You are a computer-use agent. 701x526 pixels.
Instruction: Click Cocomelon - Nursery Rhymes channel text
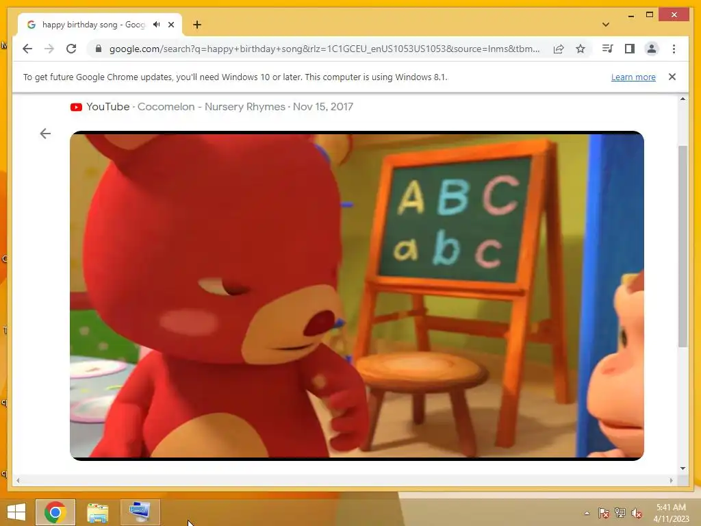coord(211,107)
